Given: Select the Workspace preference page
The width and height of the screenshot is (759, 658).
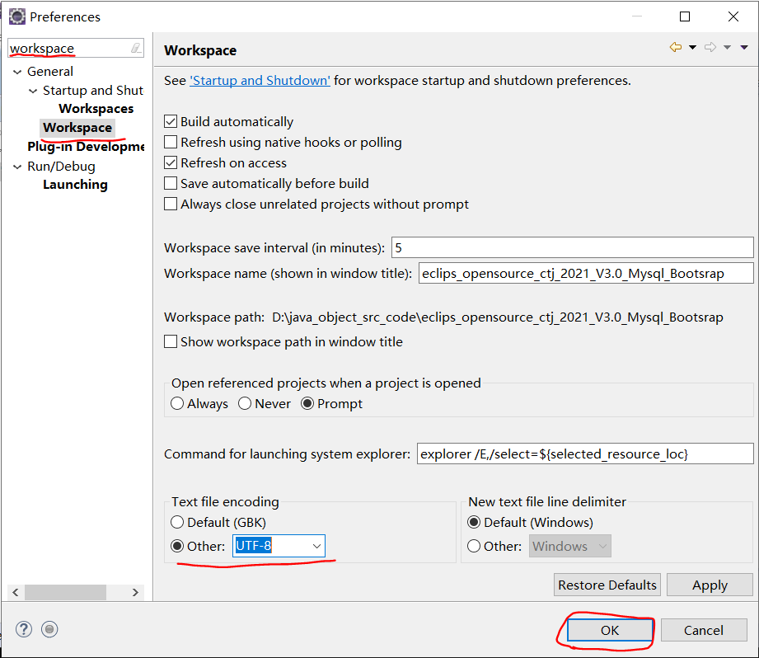Looking at the screenshot, I should click(x=77, y=127).
